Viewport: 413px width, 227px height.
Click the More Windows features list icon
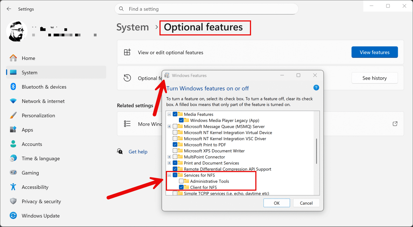pos(127,124)
